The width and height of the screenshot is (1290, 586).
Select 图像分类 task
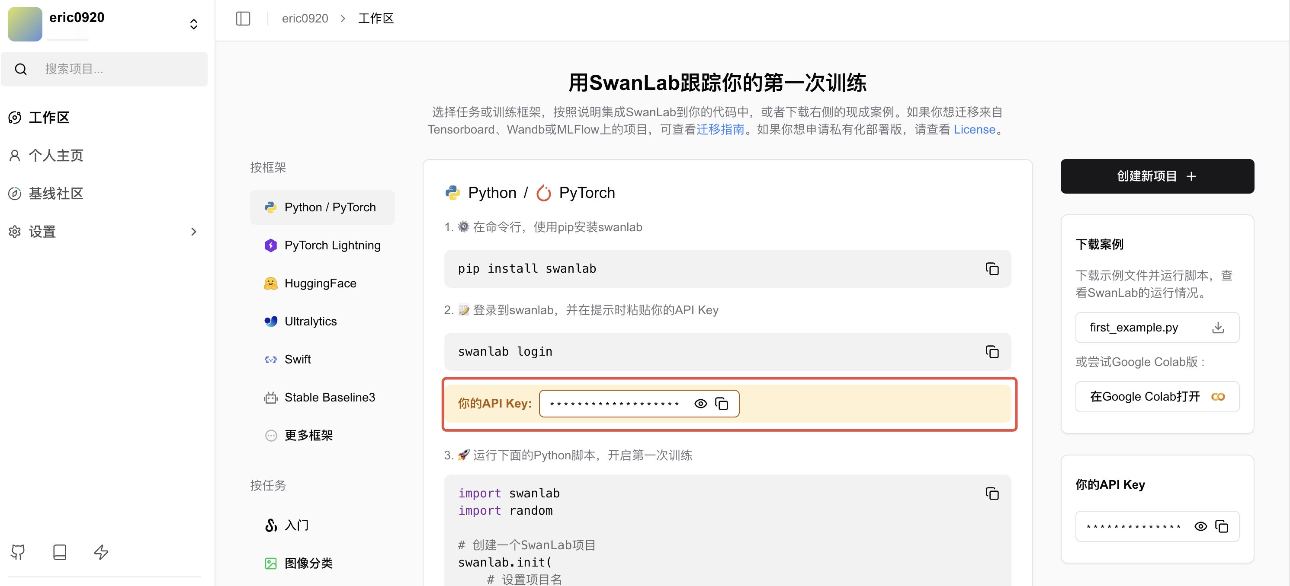(322, 564)
